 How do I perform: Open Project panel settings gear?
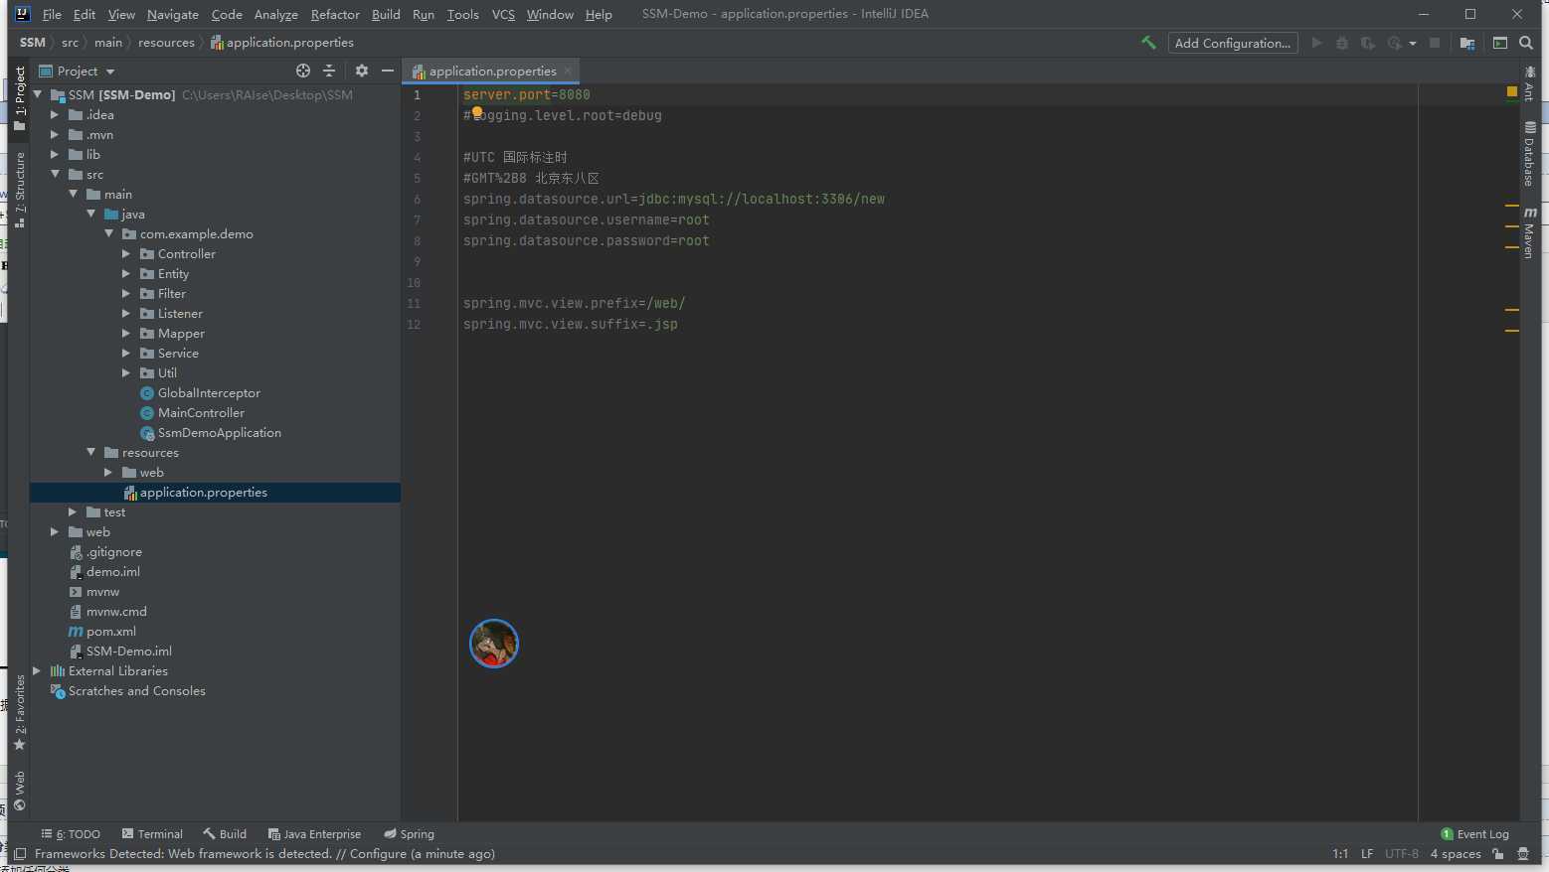click(362, 71)
